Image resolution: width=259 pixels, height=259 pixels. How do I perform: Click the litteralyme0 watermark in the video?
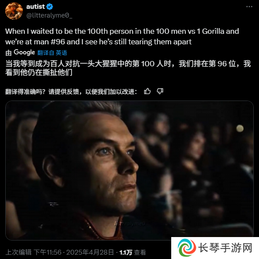click(130, 223)
